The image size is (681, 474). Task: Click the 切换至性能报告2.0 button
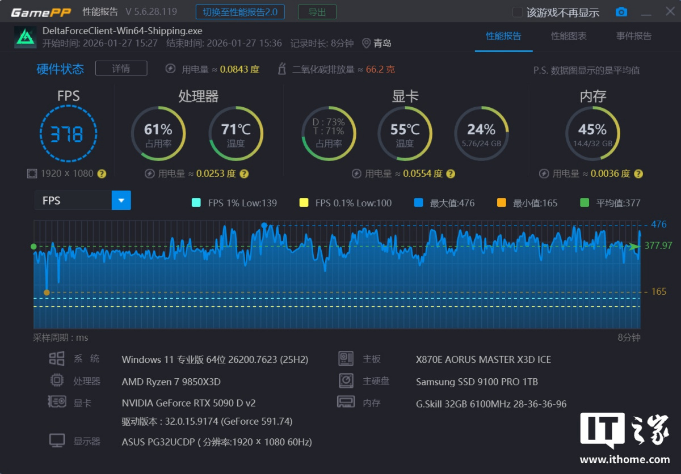239,11
